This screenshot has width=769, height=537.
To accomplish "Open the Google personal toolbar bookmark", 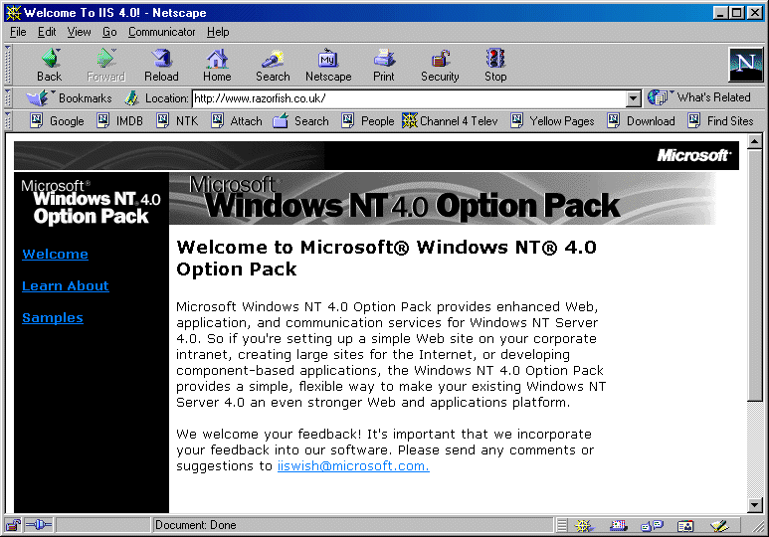I will pyautogui.click(x=57, y=120).
